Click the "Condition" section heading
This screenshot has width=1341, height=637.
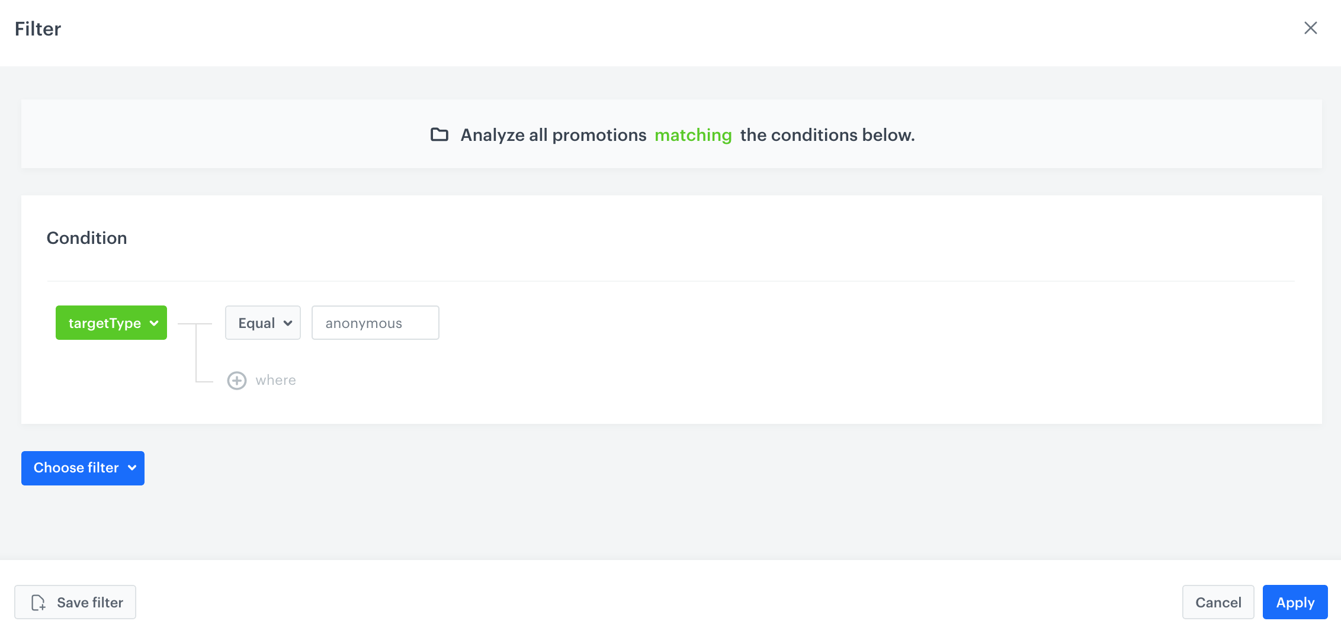(86, 238)
